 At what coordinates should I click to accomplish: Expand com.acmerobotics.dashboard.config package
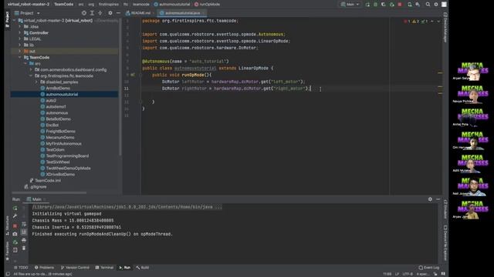click(31, 70)
